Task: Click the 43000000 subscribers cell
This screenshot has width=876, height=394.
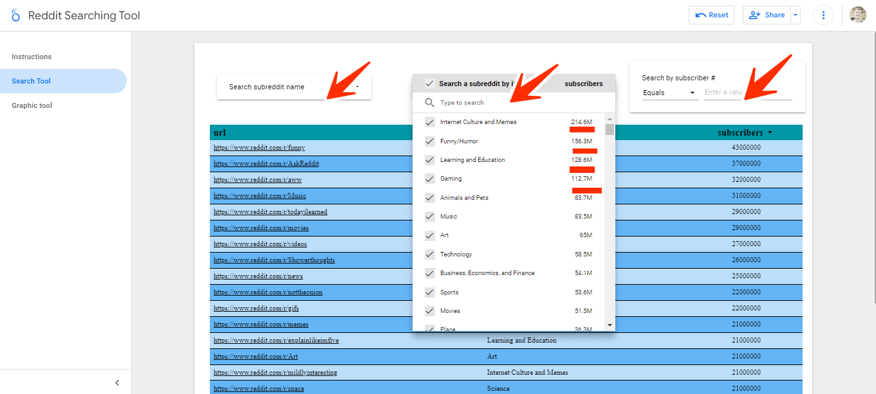Action: [x=746, y=148]
